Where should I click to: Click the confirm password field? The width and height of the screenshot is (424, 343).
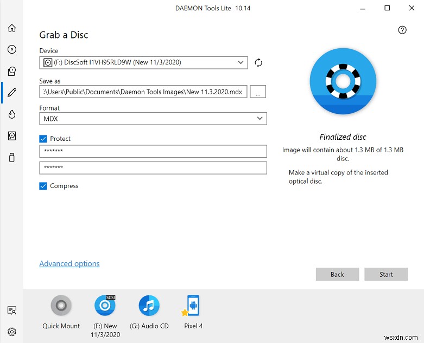coord(153,168)
